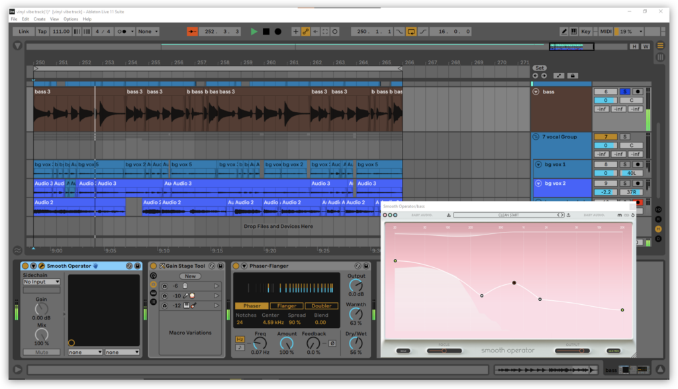
Task: Solo the bg vox 1 track
Action: click(625, 164)
